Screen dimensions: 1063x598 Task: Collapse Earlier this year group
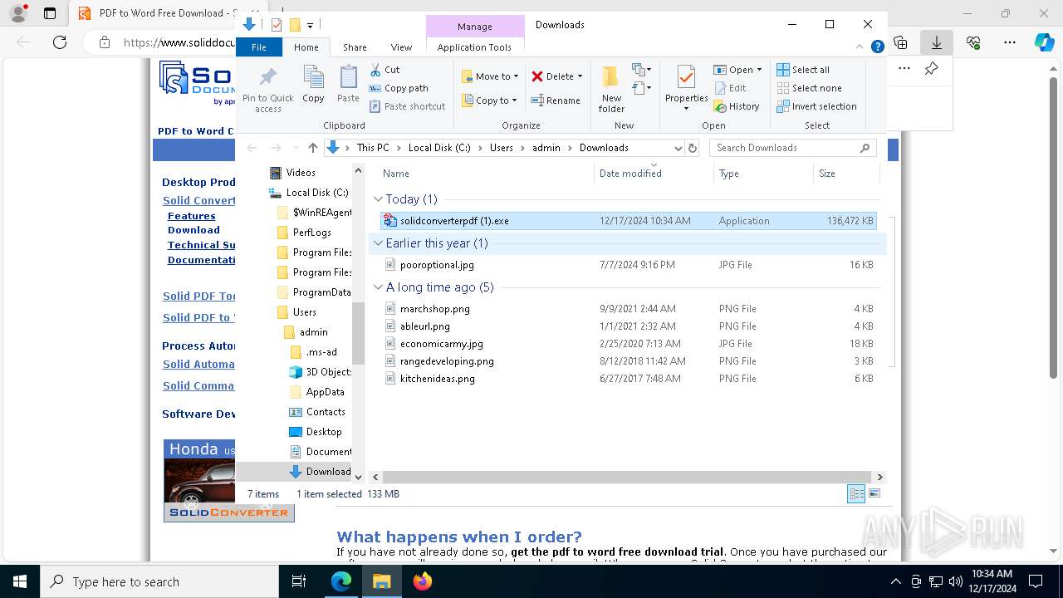[379, 243]
